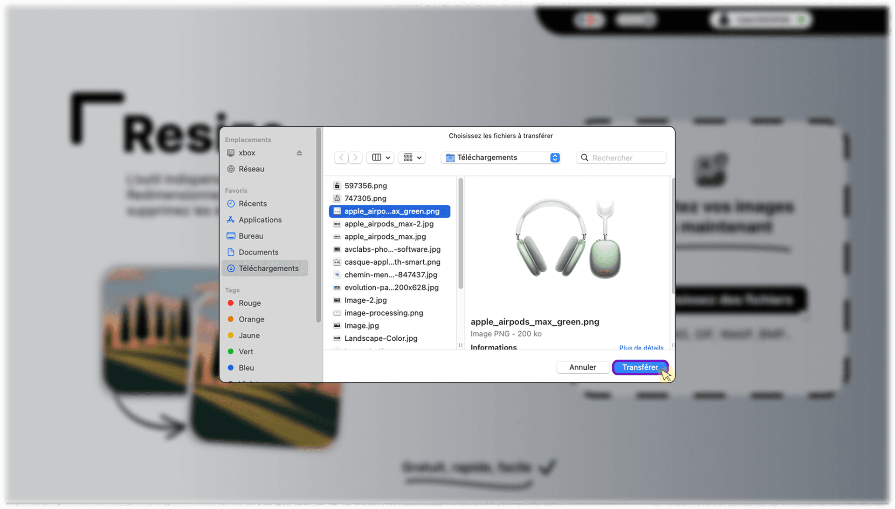Open Applications in the sidebar
The height and width of the screenshot is (509, 895).
click(260, 220)
